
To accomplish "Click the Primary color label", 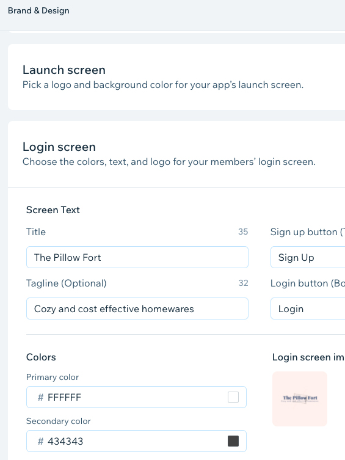I will coord(53,377).
